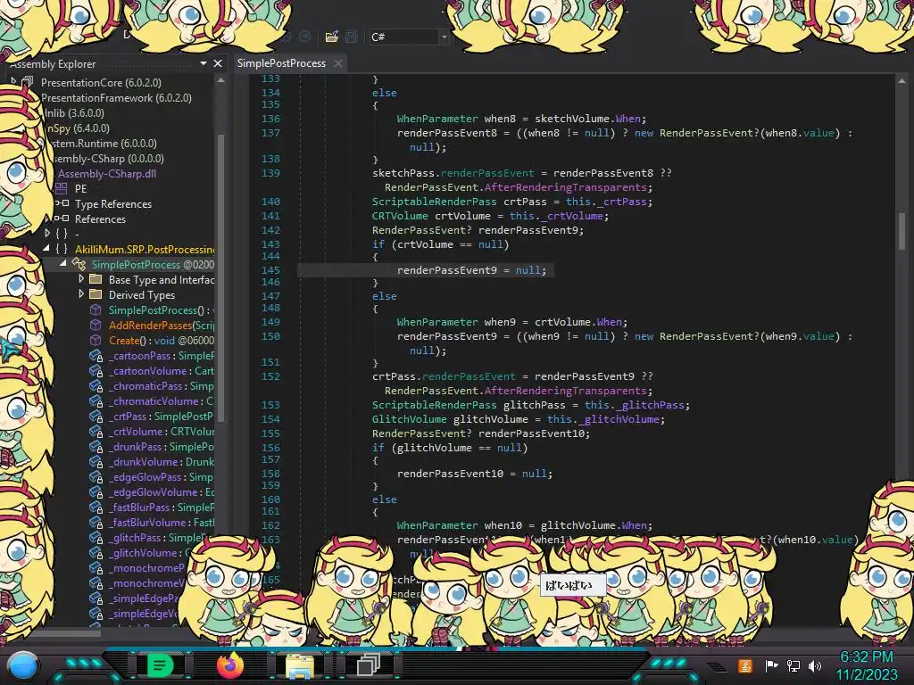The width and height of the screenshot is (914, 685).
Task: Select the Create() : void method
Action: (162, 340)
